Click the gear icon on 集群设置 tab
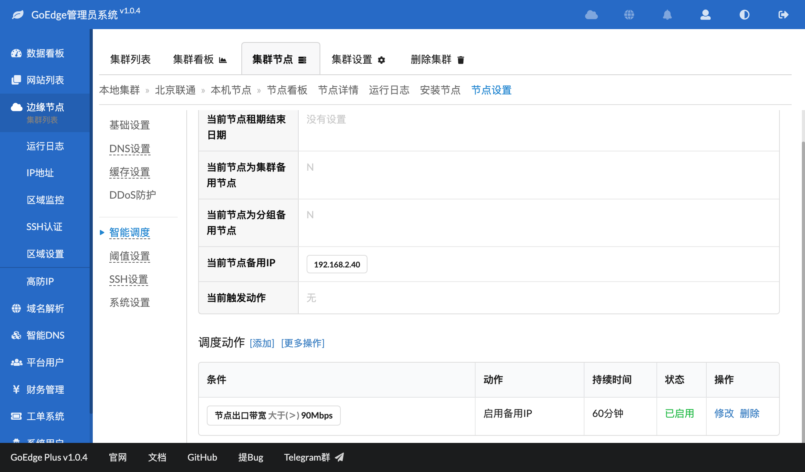The image size is (805, 472). pos(382,60)
